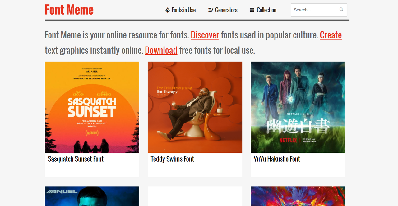Follow the Create link

click(x=331, y=35)
